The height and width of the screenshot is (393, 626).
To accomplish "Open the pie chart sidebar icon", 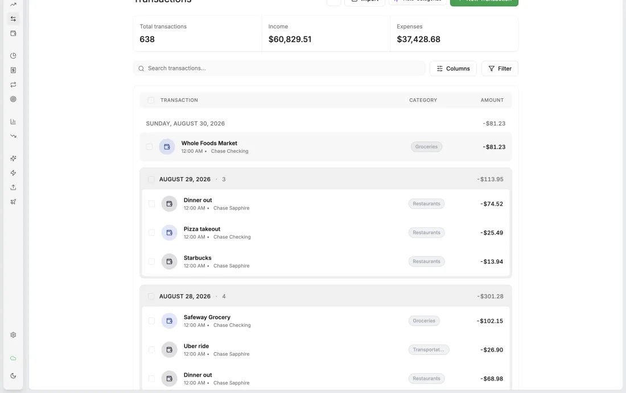I will click(13, 56).
